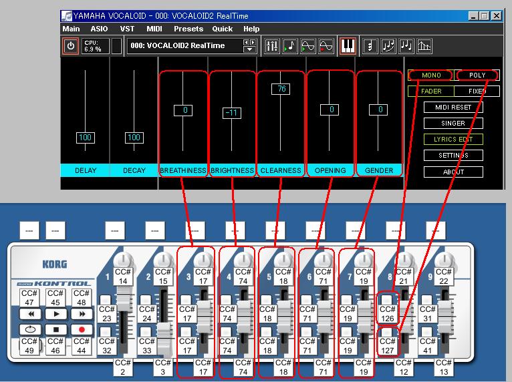
Task: Open the Help menu
Action: (x=251, y=29)
